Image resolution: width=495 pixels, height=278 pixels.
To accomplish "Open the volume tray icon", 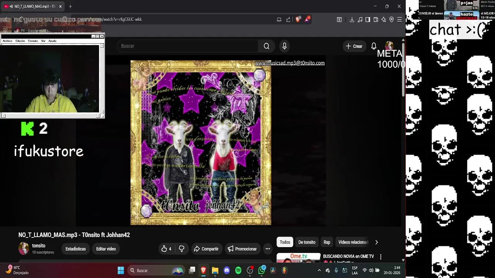I will coord(371,270).
